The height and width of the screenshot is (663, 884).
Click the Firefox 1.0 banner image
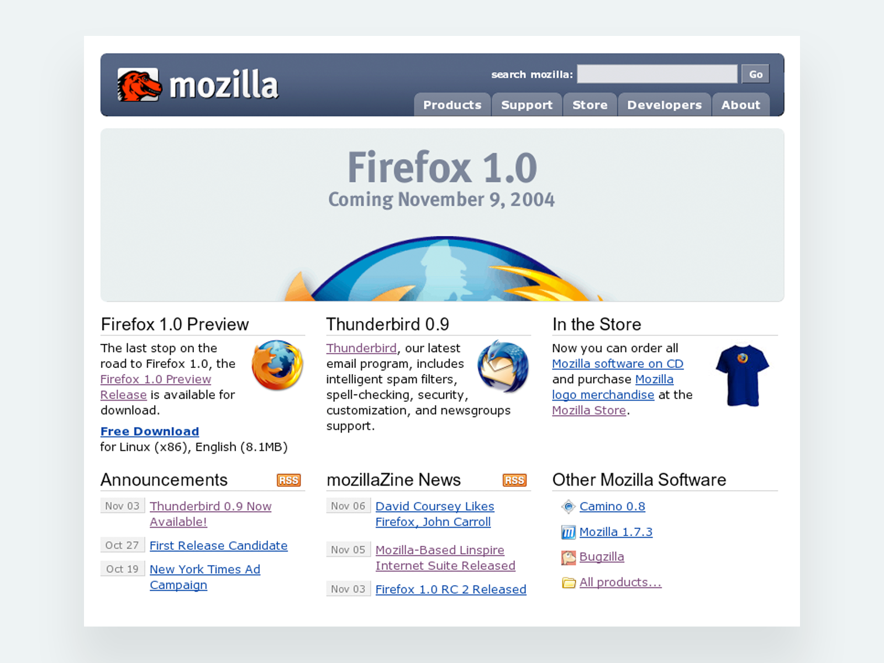[442, 215]
